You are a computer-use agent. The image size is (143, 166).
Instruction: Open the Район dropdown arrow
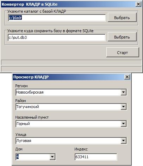pyautogui.click(x=124, y=107)
